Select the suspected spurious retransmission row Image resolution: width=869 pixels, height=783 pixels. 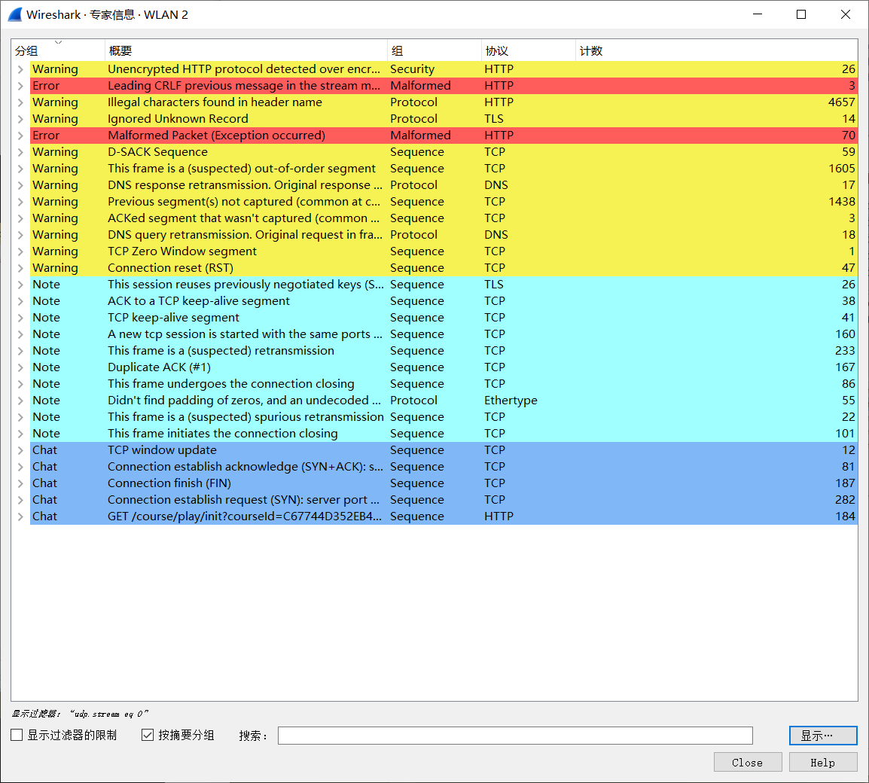click(444, 416)
